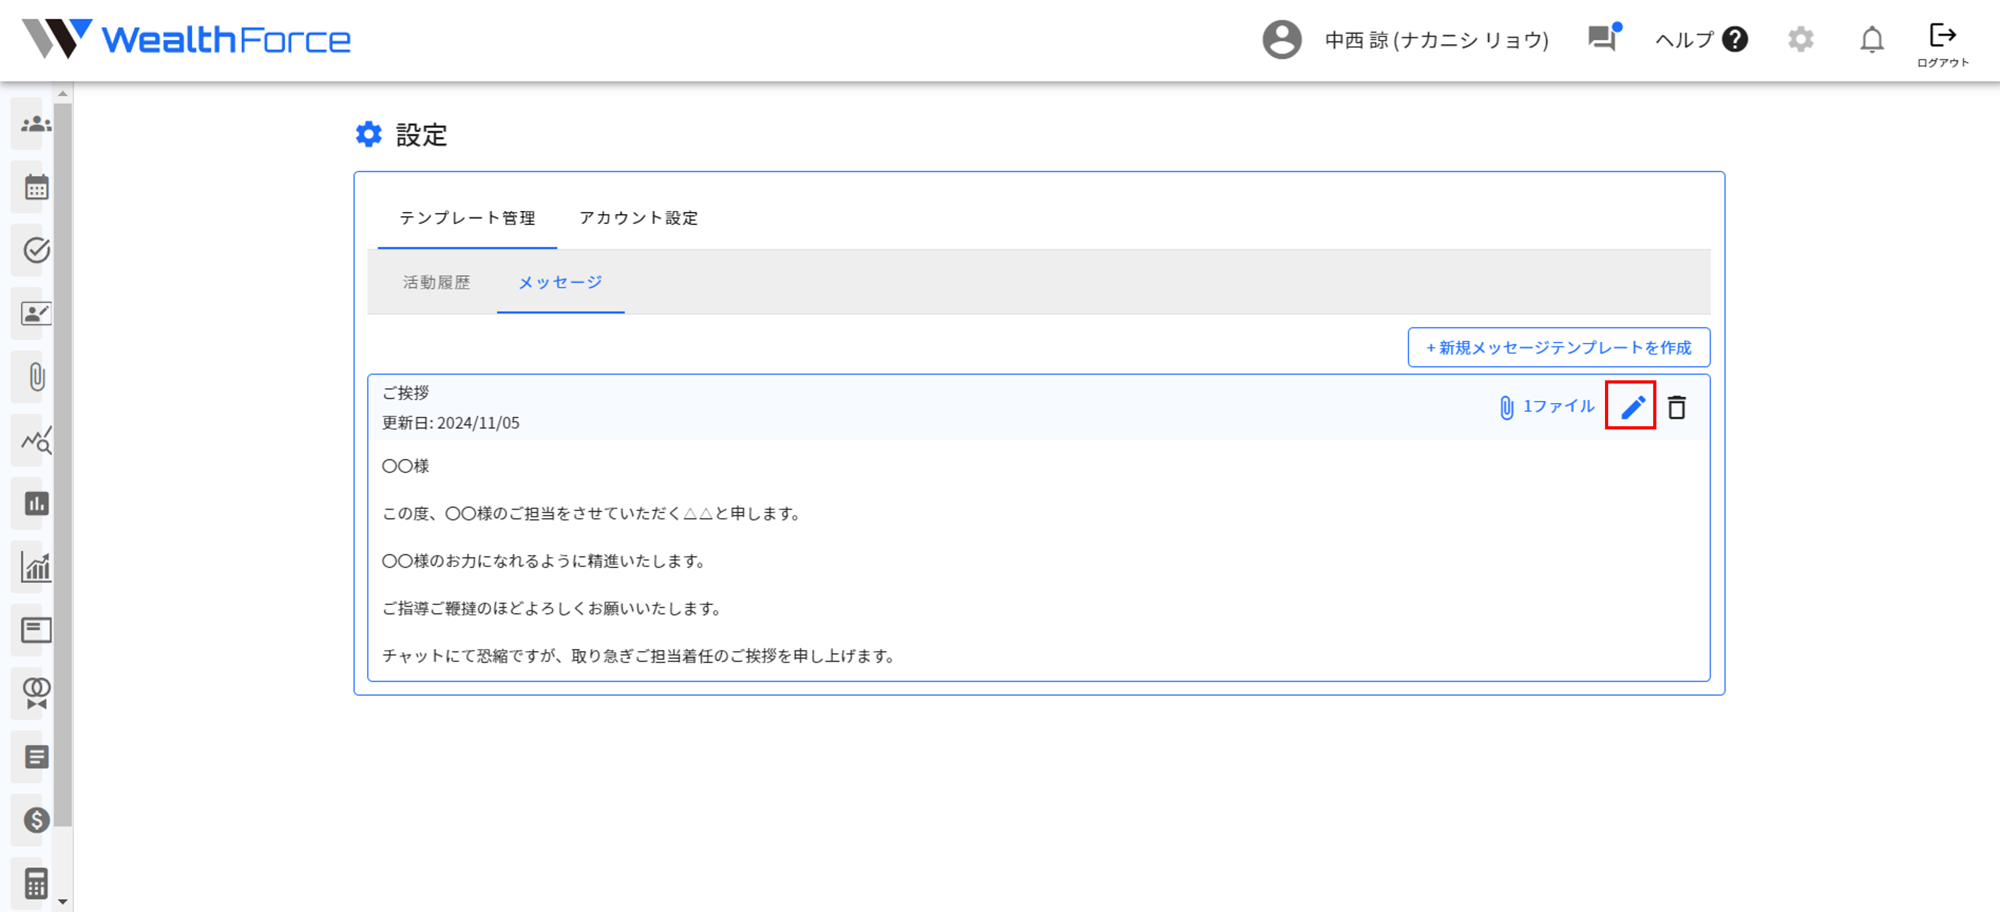Viewport: 2000px width, 912px height.
Task: Delete the ご挨拶 template via trash icon
Action: [1676, 407]
